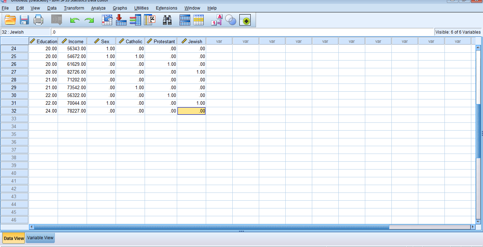Open the Transform menu
The width and height of the screenshot is (483, 247).
74,8
